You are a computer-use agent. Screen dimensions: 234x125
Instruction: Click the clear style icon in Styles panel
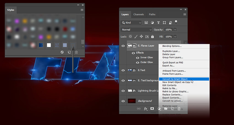click(62, 52)
